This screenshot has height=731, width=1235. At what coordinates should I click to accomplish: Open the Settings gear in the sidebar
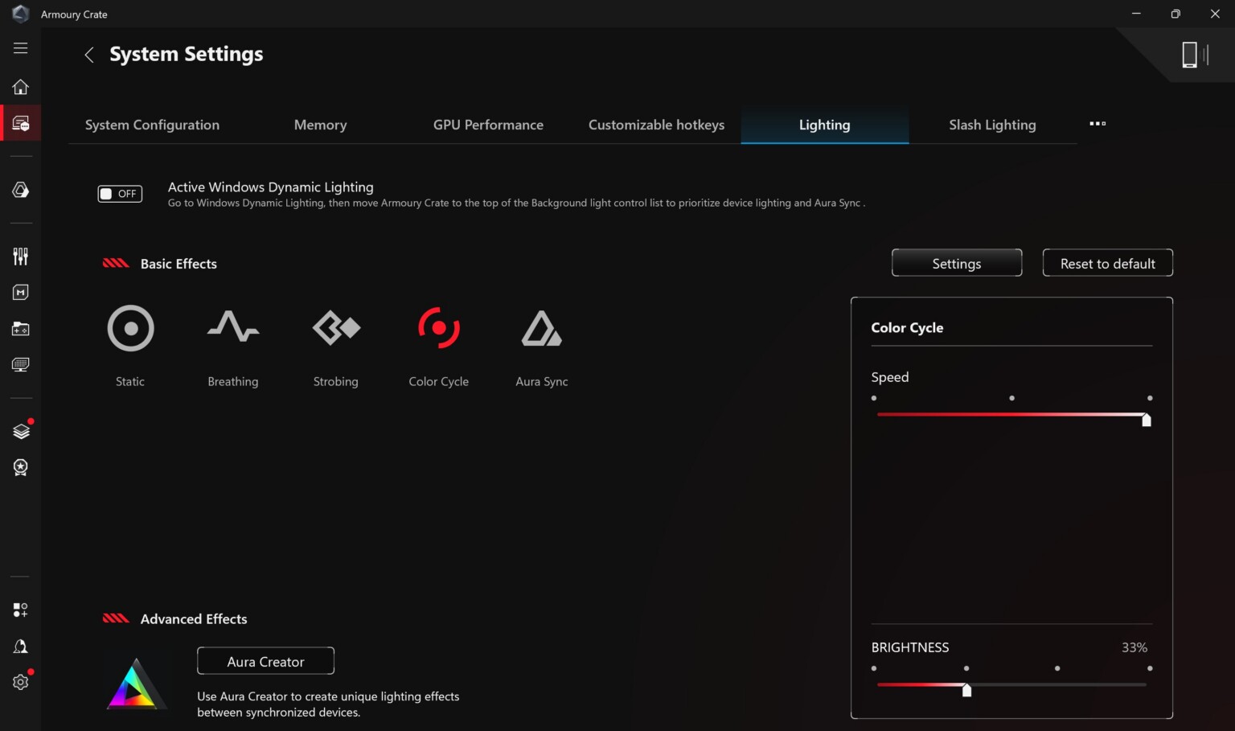tap(21, 682)
